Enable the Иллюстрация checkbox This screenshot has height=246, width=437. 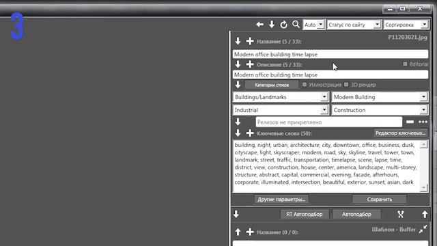(x=305, y=85)
